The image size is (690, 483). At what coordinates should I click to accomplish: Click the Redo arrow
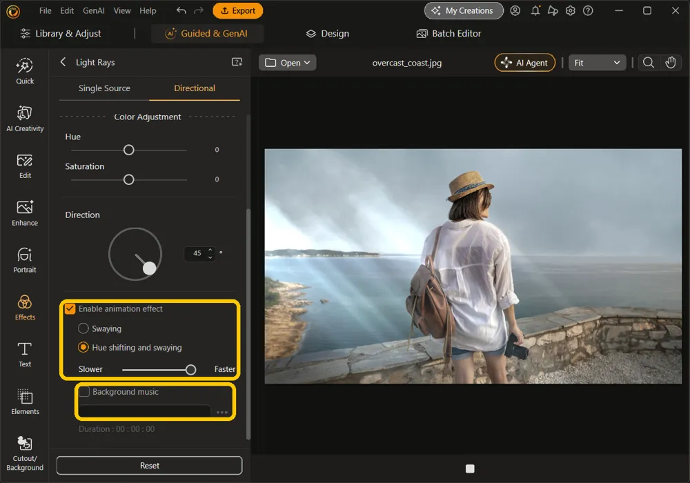(x=199, y=10)
